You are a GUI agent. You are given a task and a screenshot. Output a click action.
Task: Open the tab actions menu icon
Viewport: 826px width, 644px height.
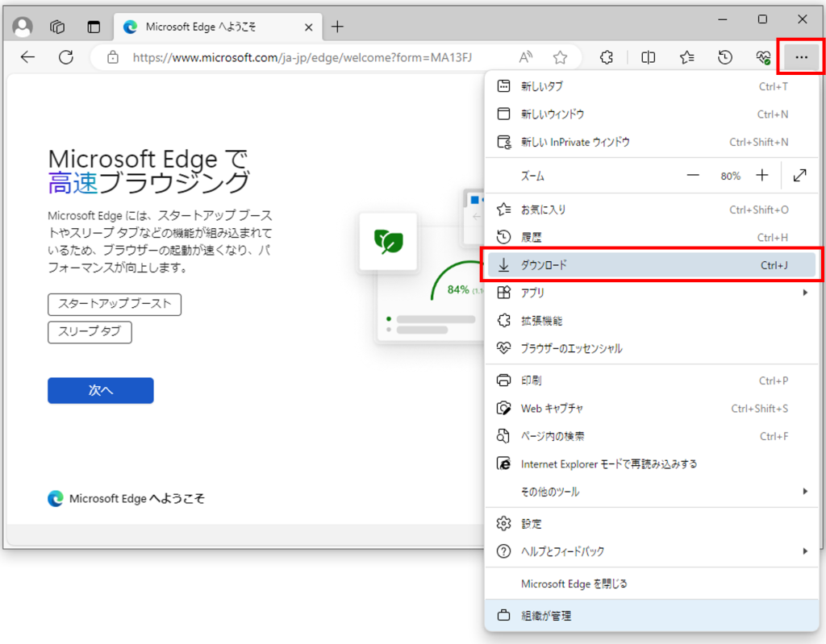pyautogui.click(x=94, y=27)
